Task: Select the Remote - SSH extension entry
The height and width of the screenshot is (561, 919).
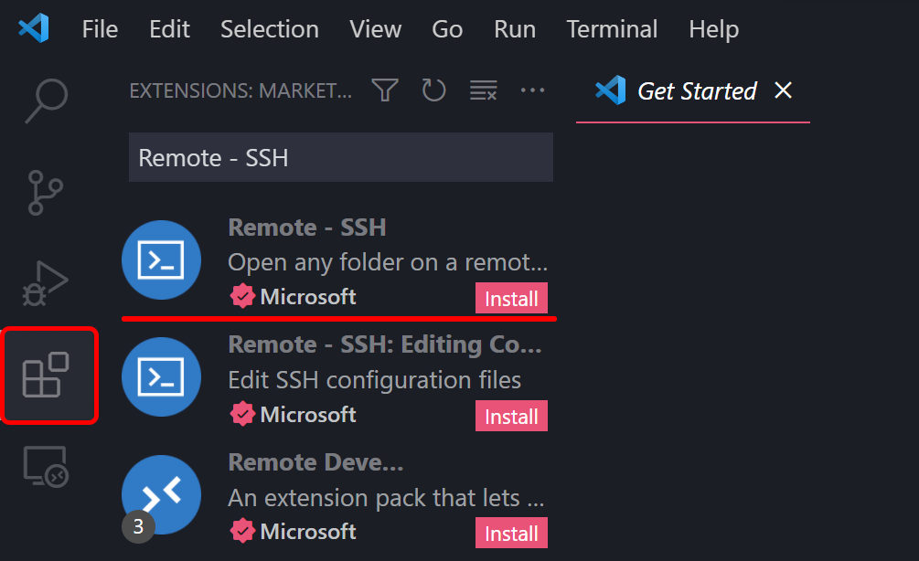Action: (x=366, y=247)
